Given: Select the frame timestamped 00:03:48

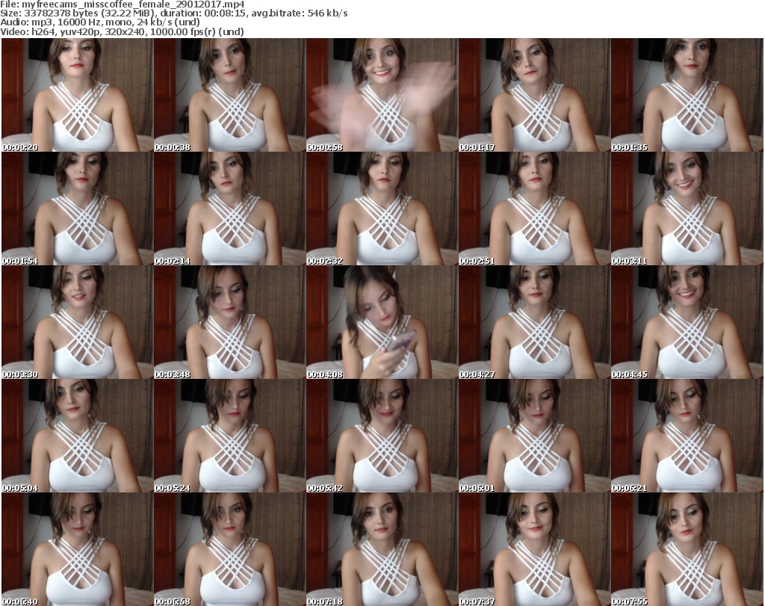Looking at the screenshot, I should click(x=229, y=323).
